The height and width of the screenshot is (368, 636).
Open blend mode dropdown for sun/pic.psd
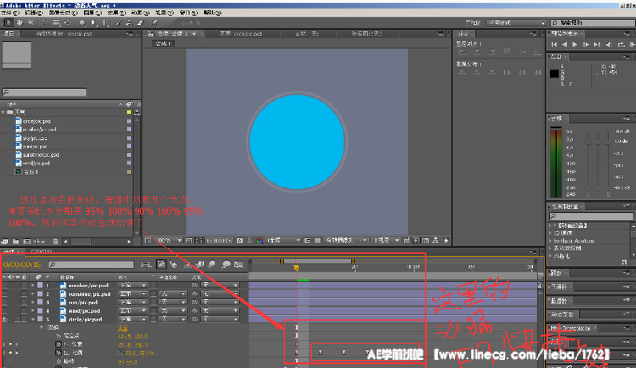pos(132,302)
